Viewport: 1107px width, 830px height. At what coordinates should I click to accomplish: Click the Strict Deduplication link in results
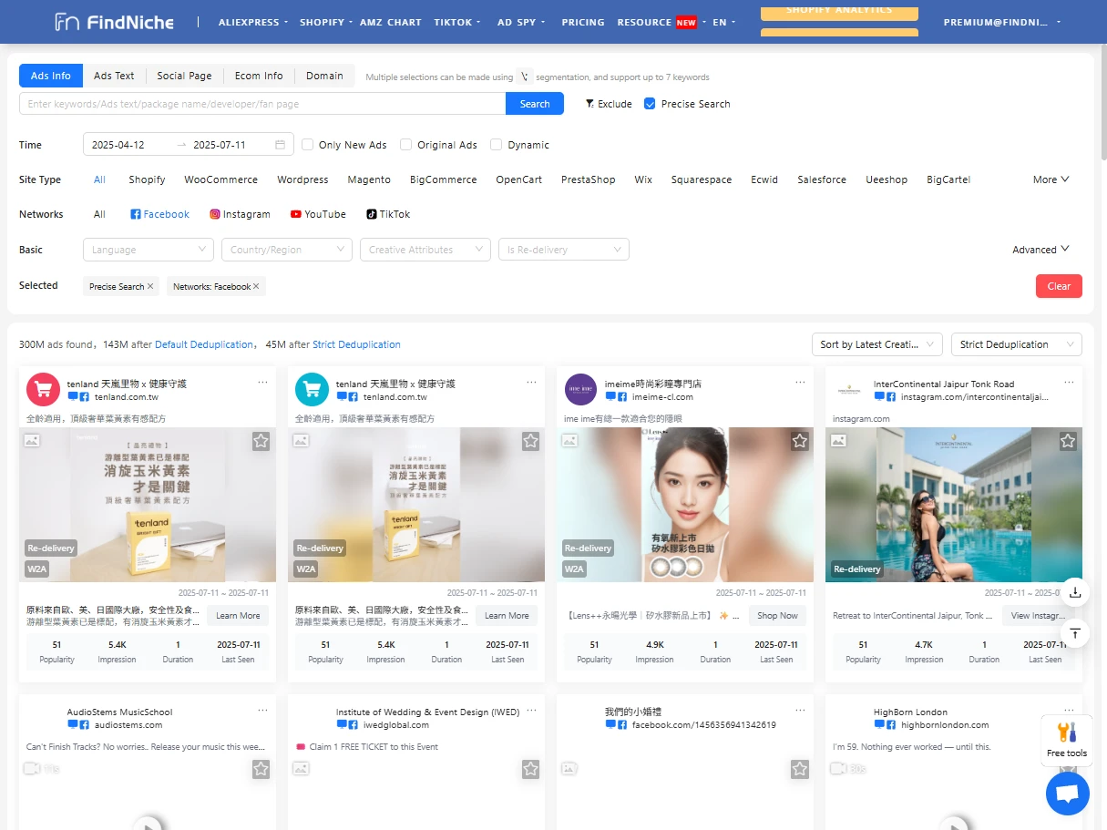356,344
